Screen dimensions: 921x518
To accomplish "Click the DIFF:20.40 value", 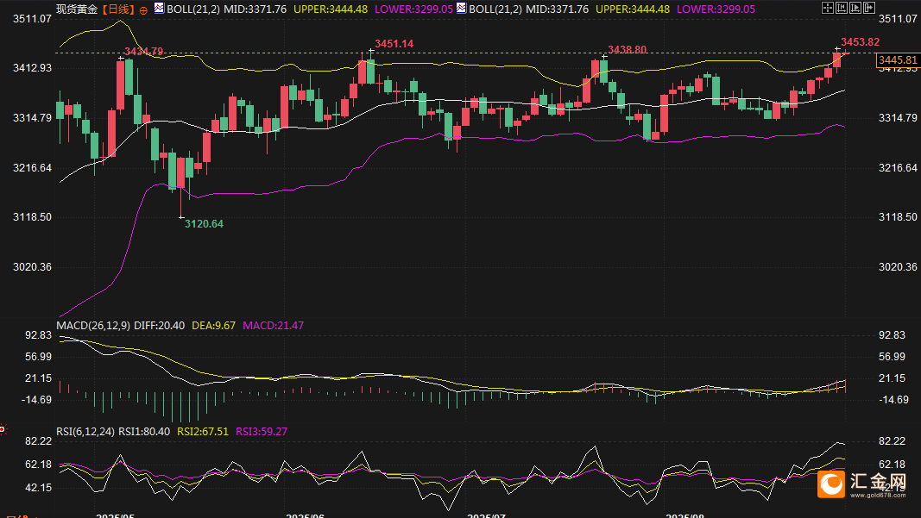I will (x=159, y=326).
